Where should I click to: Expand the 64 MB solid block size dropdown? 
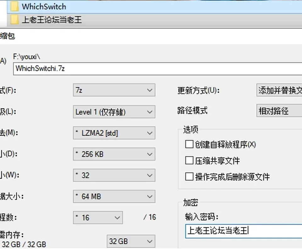(114, 196)
